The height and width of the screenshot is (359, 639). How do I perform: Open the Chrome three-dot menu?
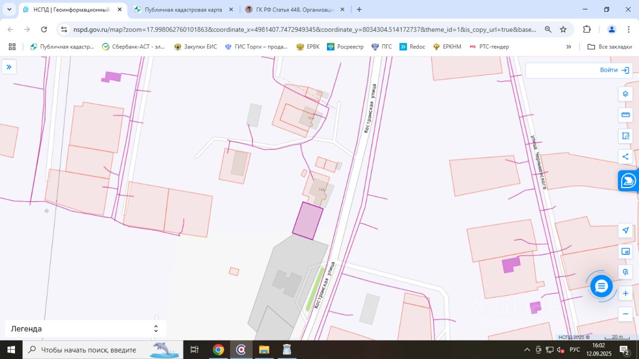pos(629,29)
